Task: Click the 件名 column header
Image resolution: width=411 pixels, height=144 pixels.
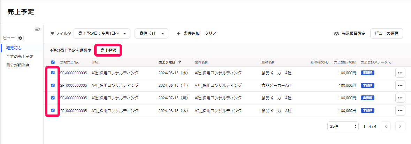Action: (95, 62)
